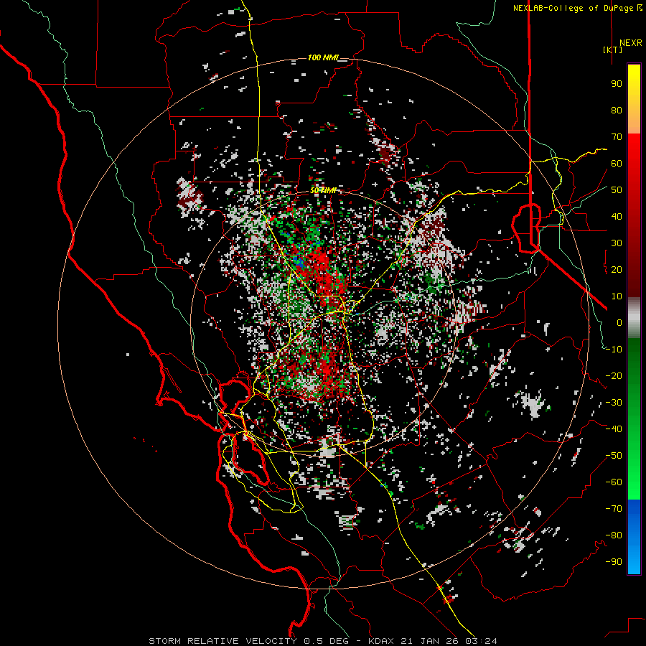Click the -40 value on velocity scale
Viewport: 646px width, 646px height.
pyautogui.click(x=614, y=429)
